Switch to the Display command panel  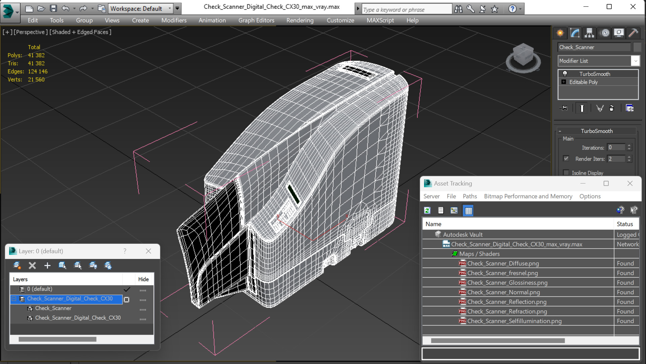coord(619,33)
